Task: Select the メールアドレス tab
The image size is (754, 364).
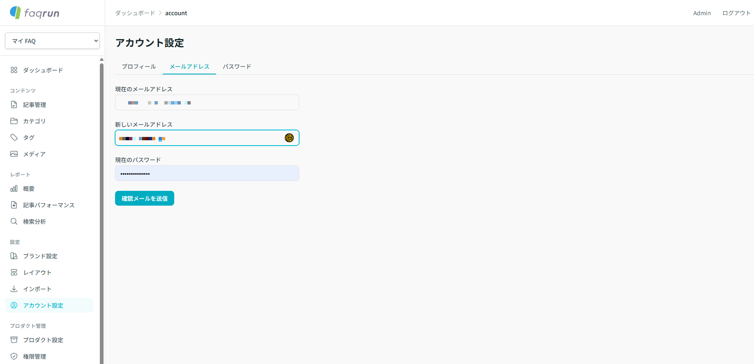Action: [x=189, y=66]
